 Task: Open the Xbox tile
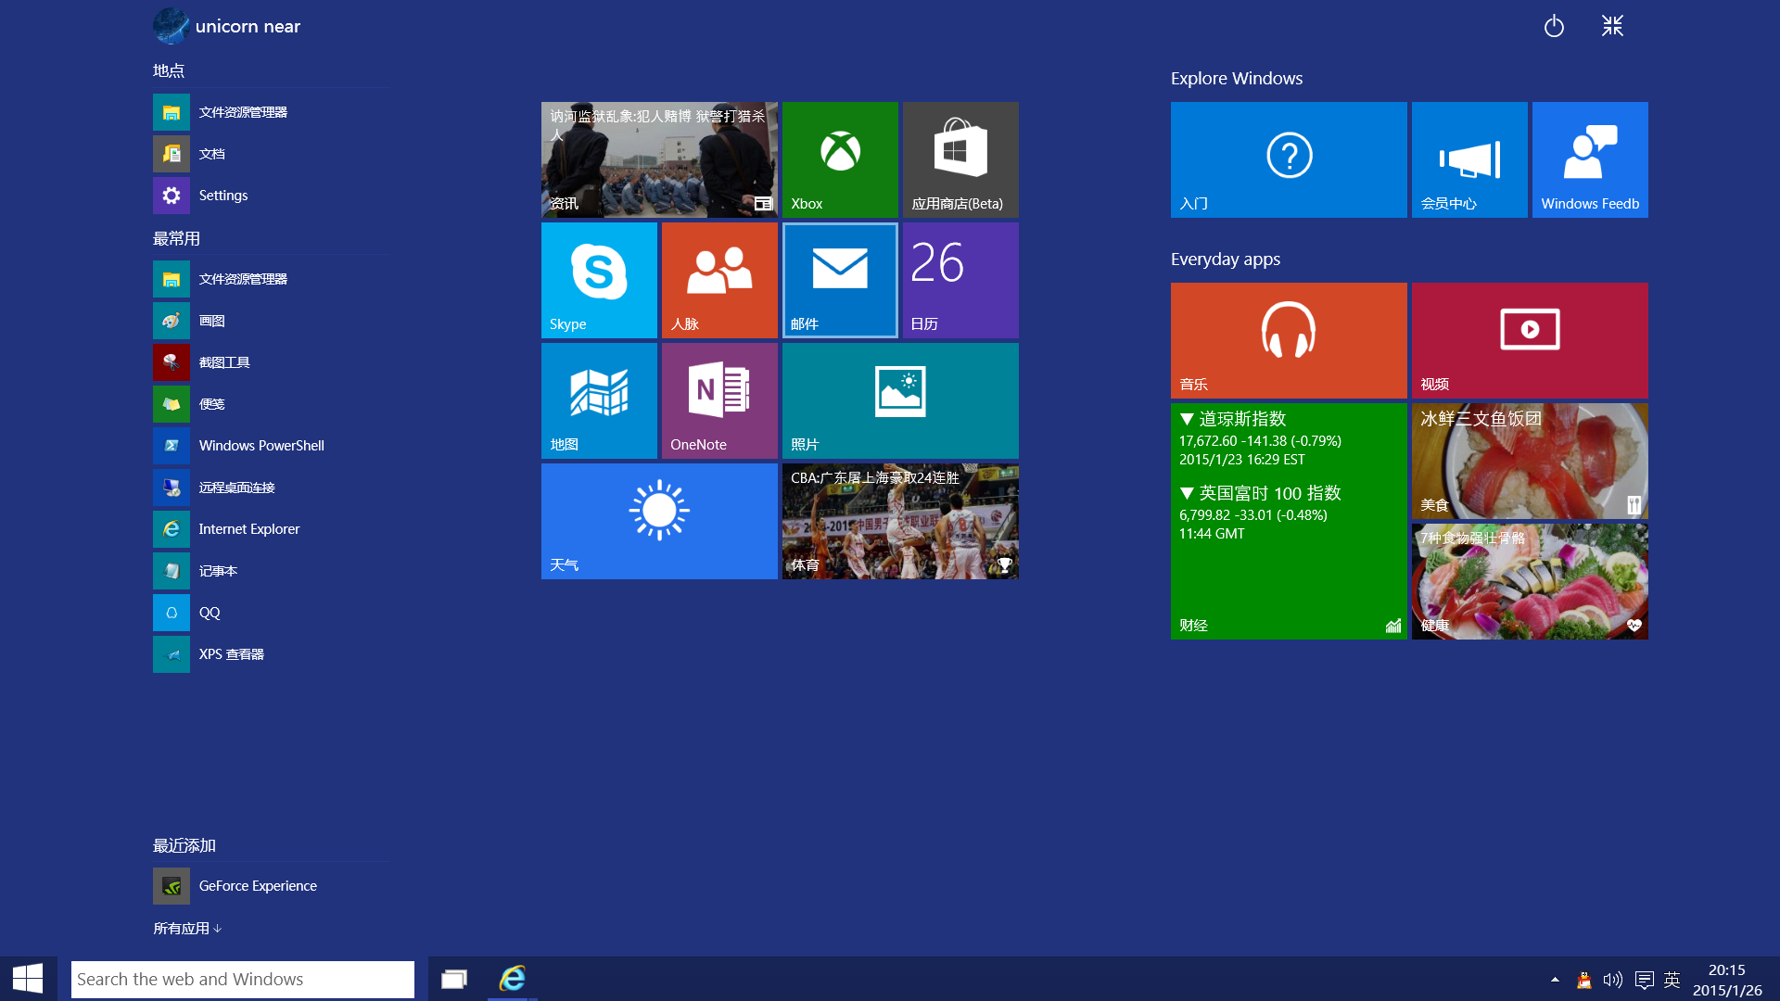coord(840,159)
